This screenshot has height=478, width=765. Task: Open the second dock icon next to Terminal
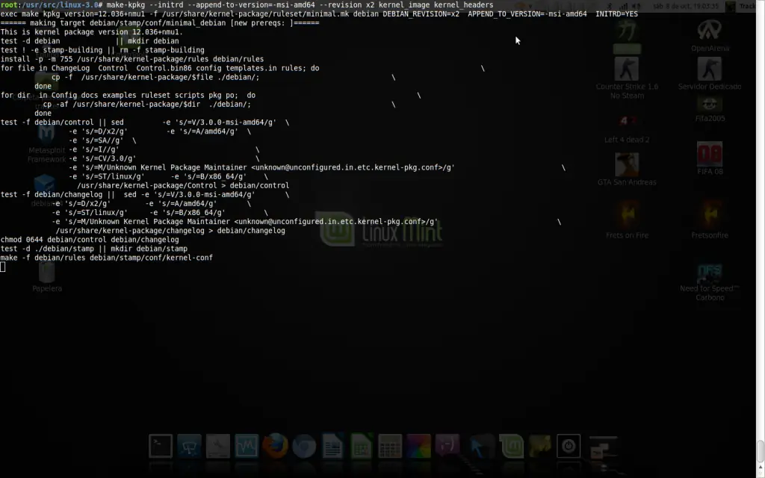pyautogui.click(x=189, y=446)
